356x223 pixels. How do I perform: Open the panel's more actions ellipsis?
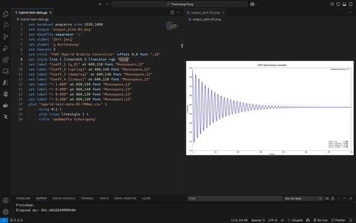338,198
